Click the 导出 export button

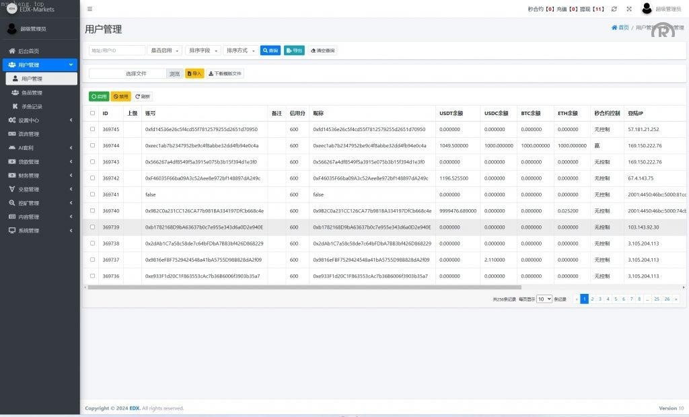(x=294, y=50)
